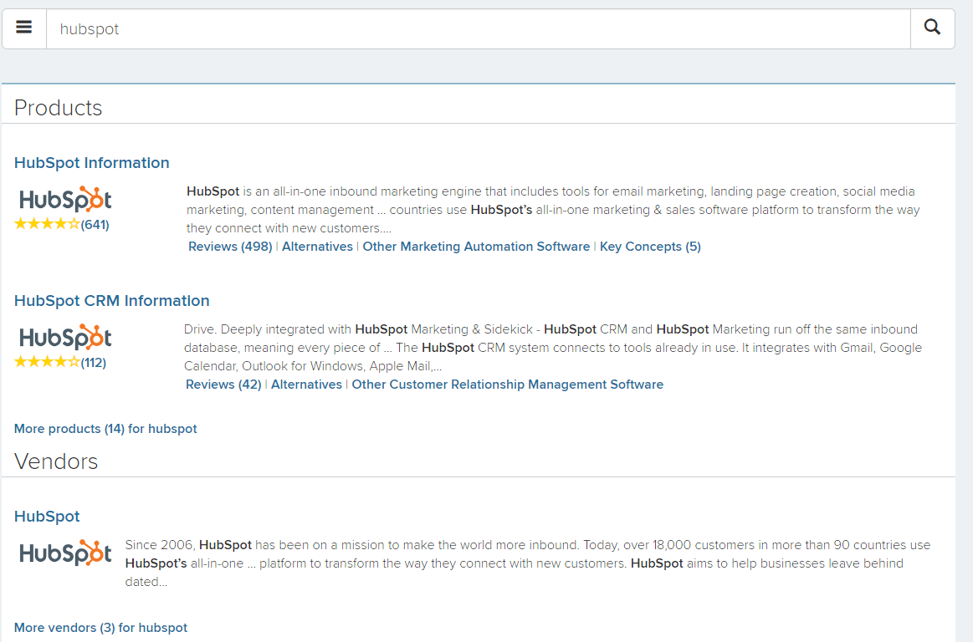Open the HubSpot Information product link
This screenshot has width=973, height=642.
coord(92,162)
